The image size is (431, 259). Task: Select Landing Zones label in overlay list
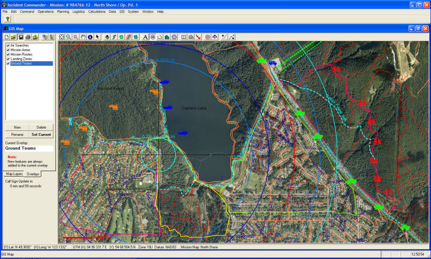(x=21, y=59)
